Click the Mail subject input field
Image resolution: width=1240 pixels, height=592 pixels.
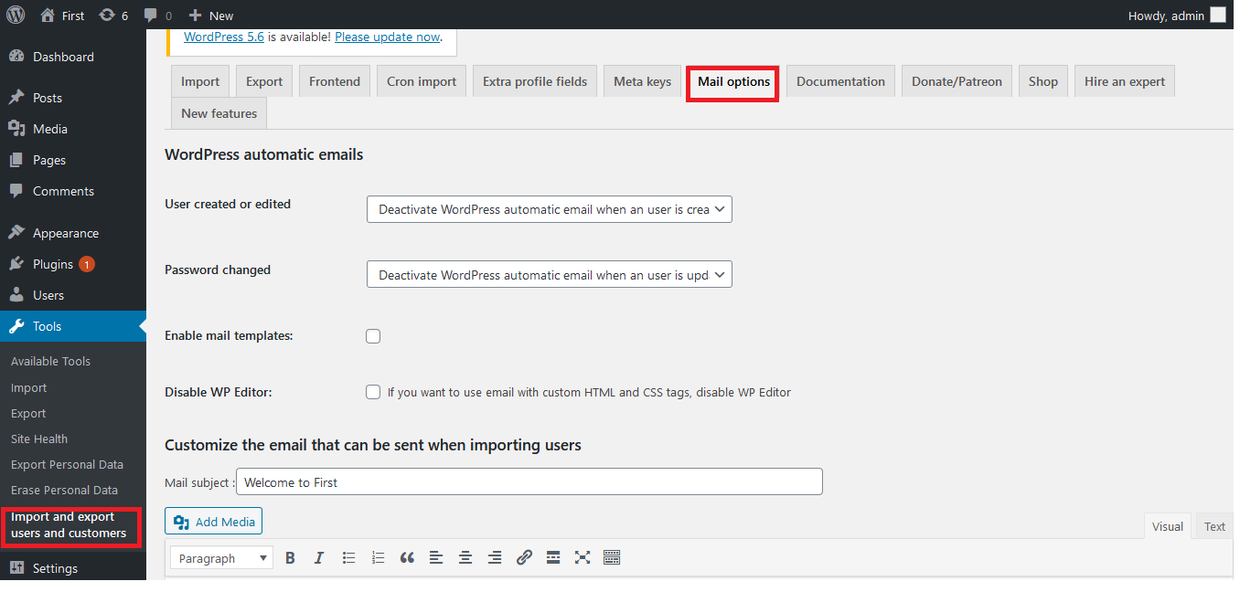529,482
